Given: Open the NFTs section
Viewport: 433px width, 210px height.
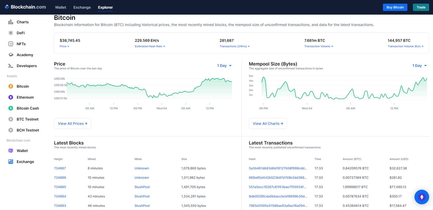Looking at the screenshot, I should [x=21, y=44].
